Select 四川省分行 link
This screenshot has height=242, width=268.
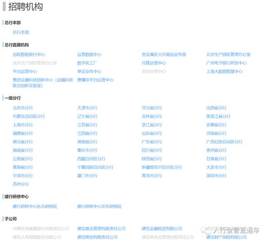pos(152,150)
